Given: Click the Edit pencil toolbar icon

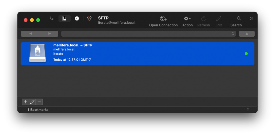Looking at the screenshot, I should 219,19.
